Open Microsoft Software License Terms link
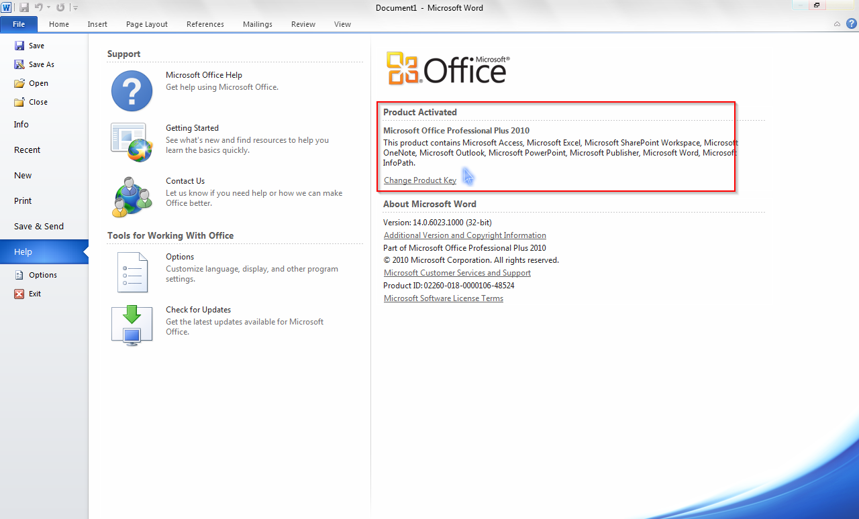This screenshot has height=519, width=859. tap(444, 298)
